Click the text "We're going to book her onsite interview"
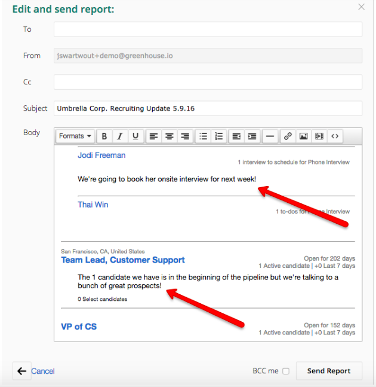Screen dimensions: 376x387 point(143,179)
